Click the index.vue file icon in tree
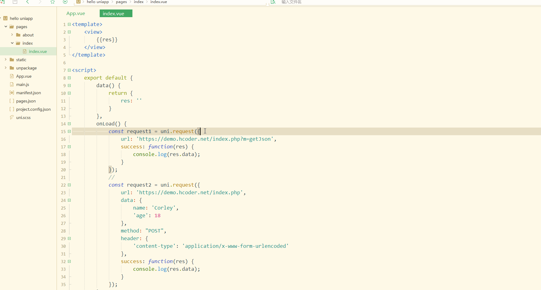The width and height of the screenshot is (541, 290). pos(25,51)
